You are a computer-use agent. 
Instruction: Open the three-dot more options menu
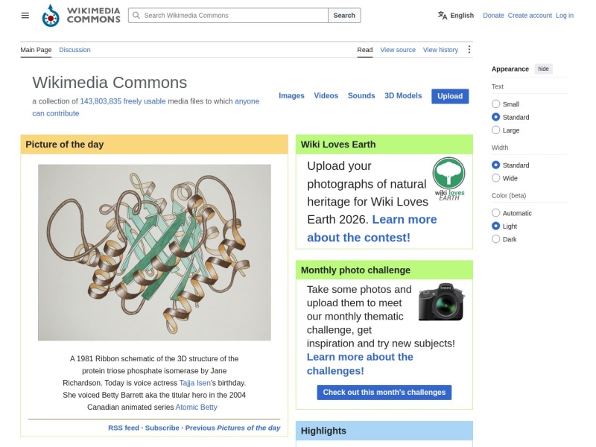pos(469,49)
